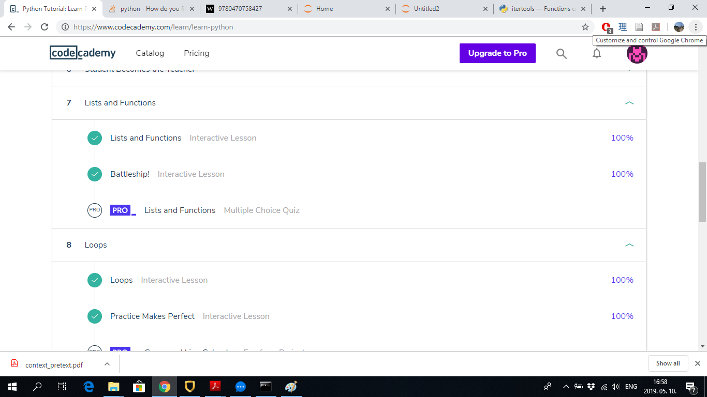Open the Loops interactive lesson

(x=122, y=280)
